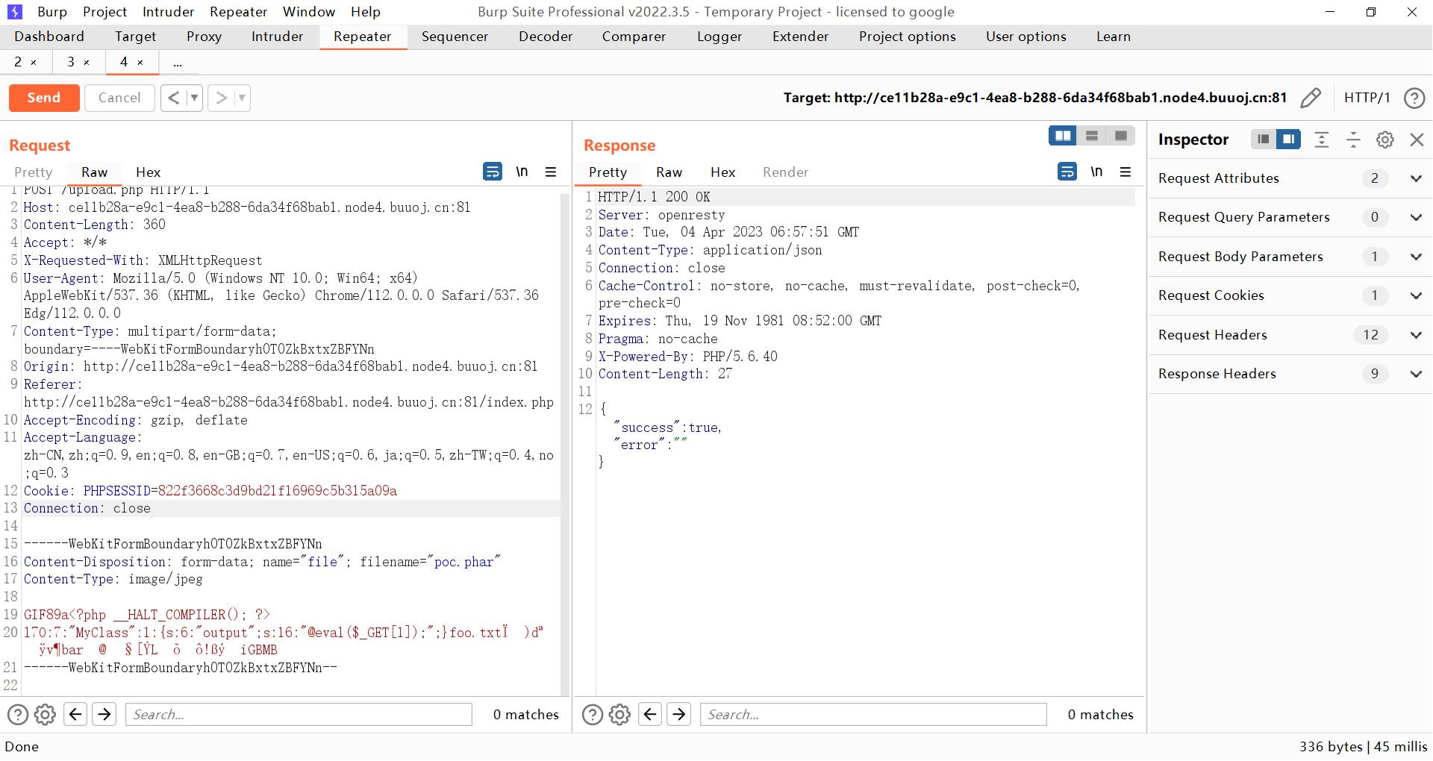
Task: Close the Inspector panel
Action: tap(1417, 140)
